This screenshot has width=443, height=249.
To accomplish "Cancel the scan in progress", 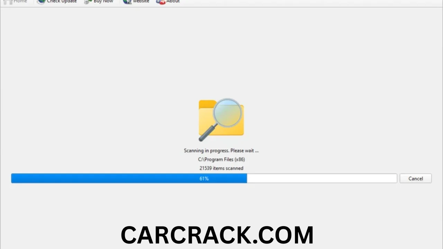I will click(x=415, y=178).
